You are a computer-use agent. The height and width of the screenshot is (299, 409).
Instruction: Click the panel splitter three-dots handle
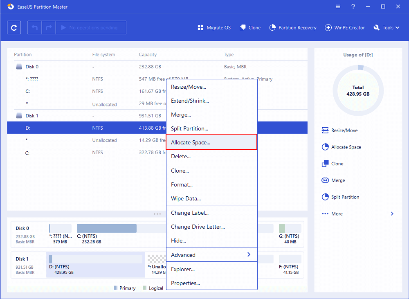pos(157,214)
